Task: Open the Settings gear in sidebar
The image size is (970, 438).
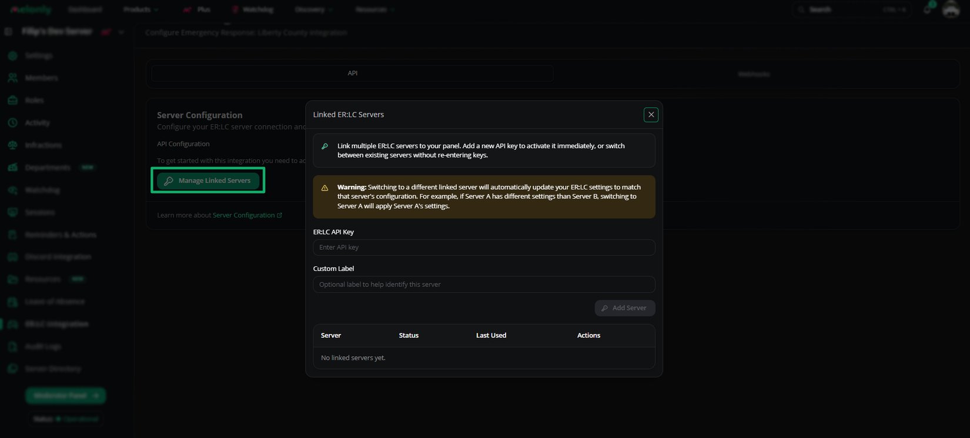Action: 12,55
